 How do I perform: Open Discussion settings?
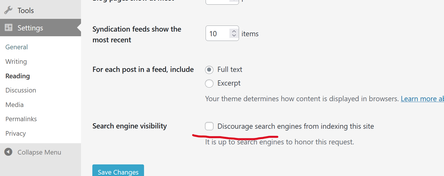[x=21, y=90]
